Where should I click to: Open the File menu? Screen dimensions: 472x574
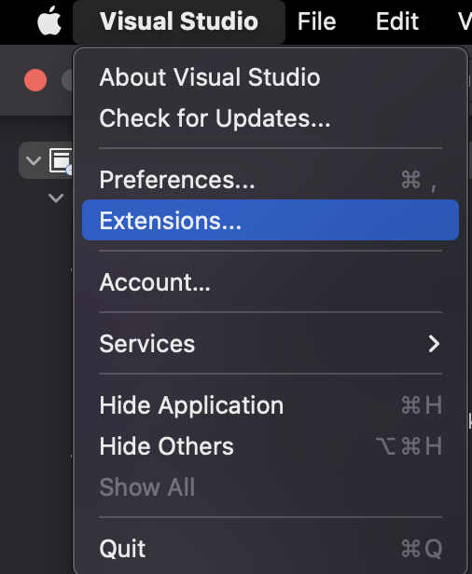click(316, 21)
